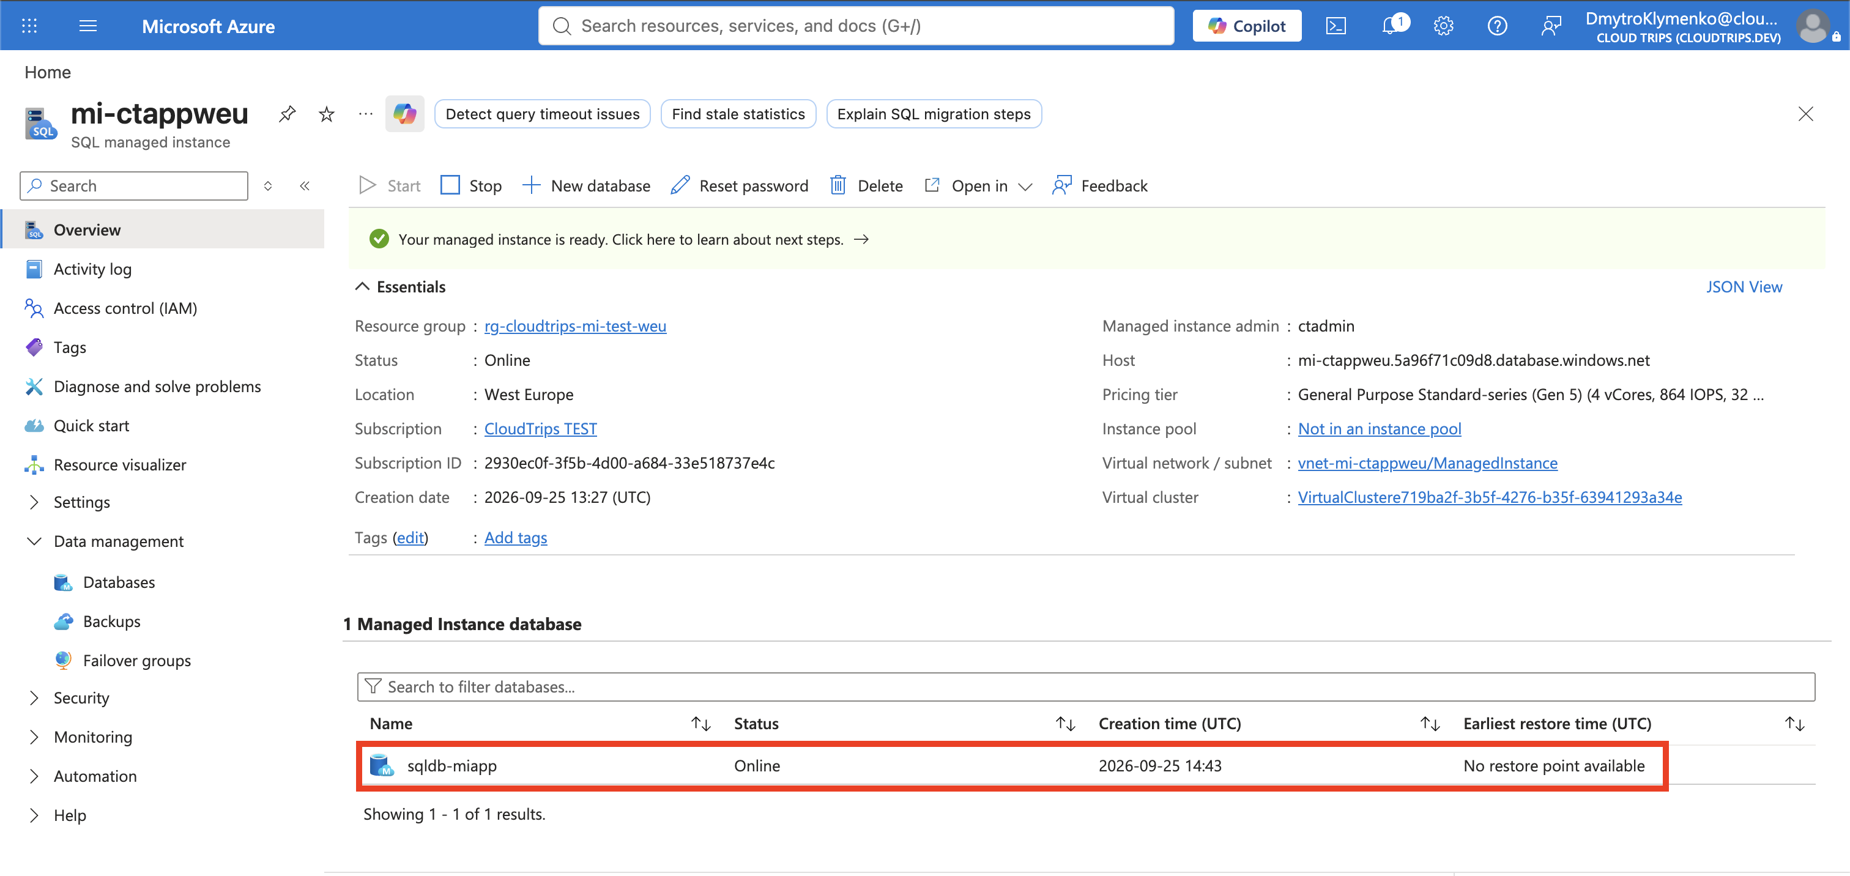1850x876 pixels.
Task: Open the help question mark icon
Action: click(x=1496, y=26)
